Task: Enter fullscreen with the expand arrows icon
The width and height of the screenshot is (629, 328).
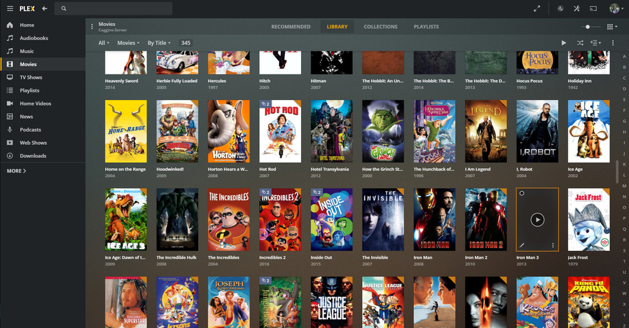Action: coord(537,8)
